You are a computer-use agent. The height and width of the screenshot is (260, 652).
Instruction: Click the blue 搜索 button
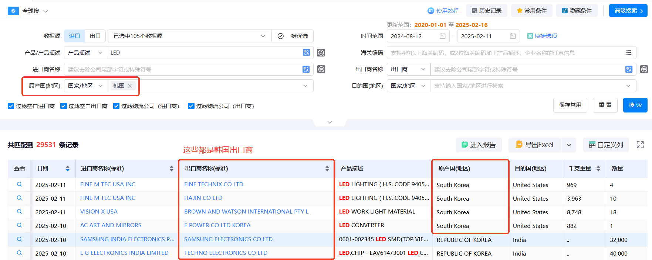click(x=635, y=105)
